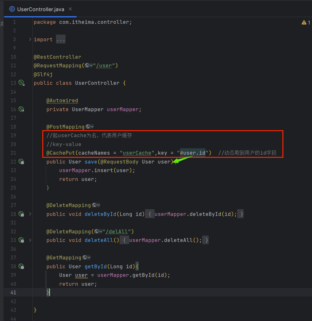
Task: Click the @Autowired annotation
Action: point(62,101)
